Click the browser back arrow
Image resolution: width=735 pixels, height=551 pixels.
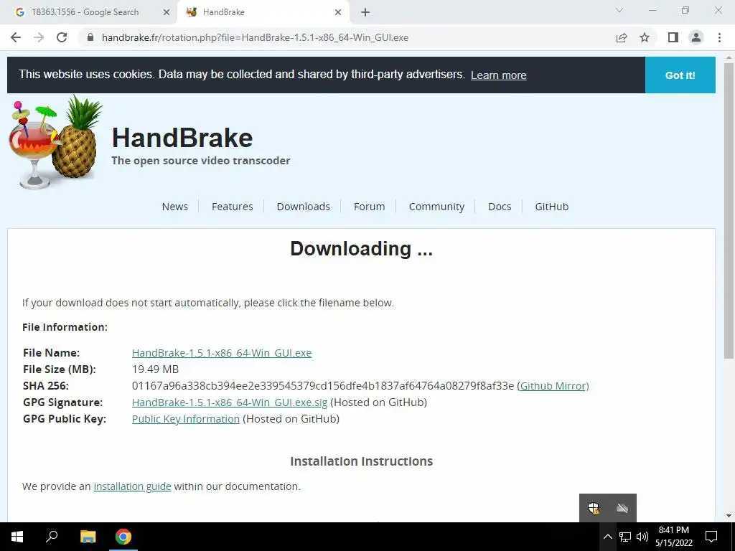(16, 37)
